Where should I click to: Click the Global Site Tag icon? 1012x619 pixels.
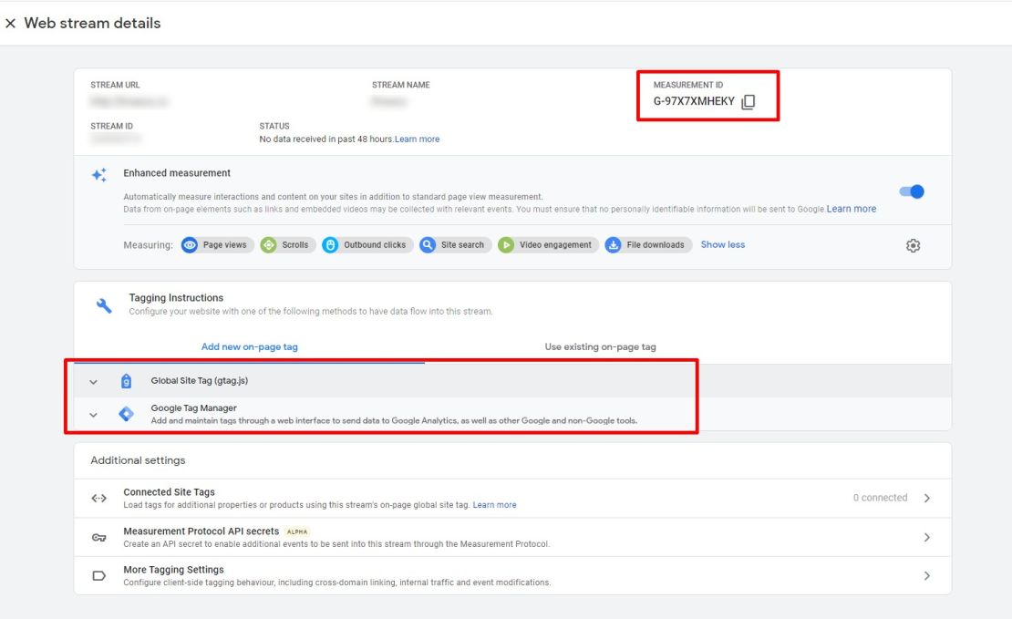pyautogui.click(x=127, y=381)
